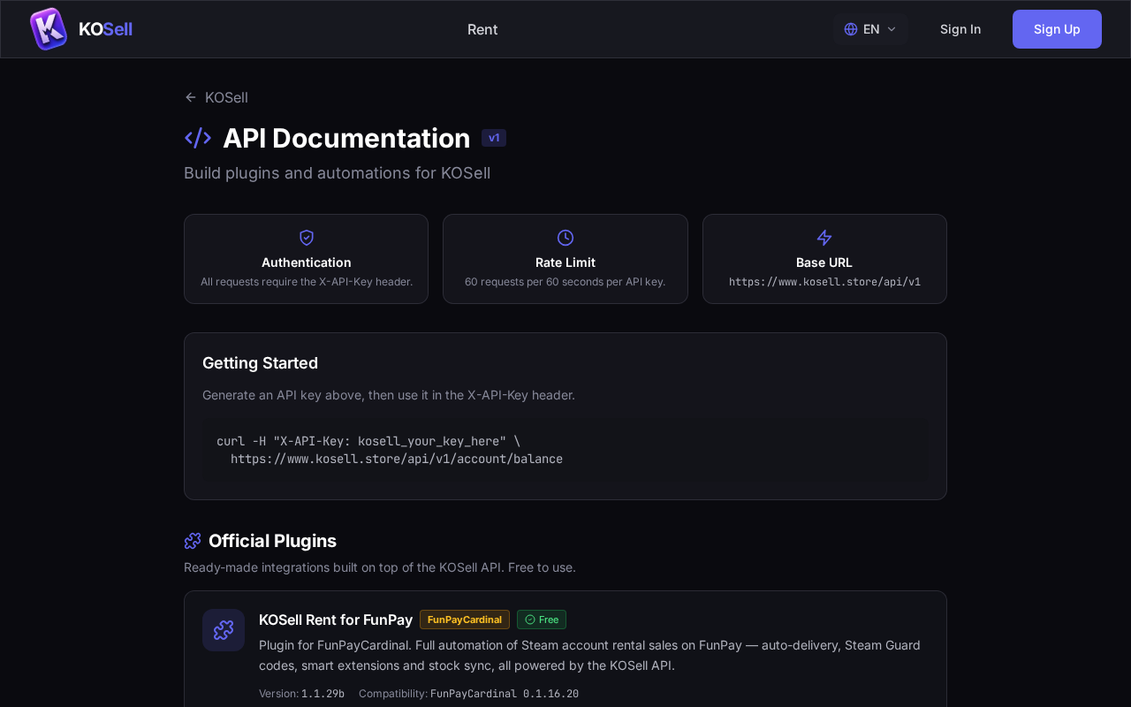
Task: Click the 'Ready-made integrations' description text
Action: coord(380,567)
